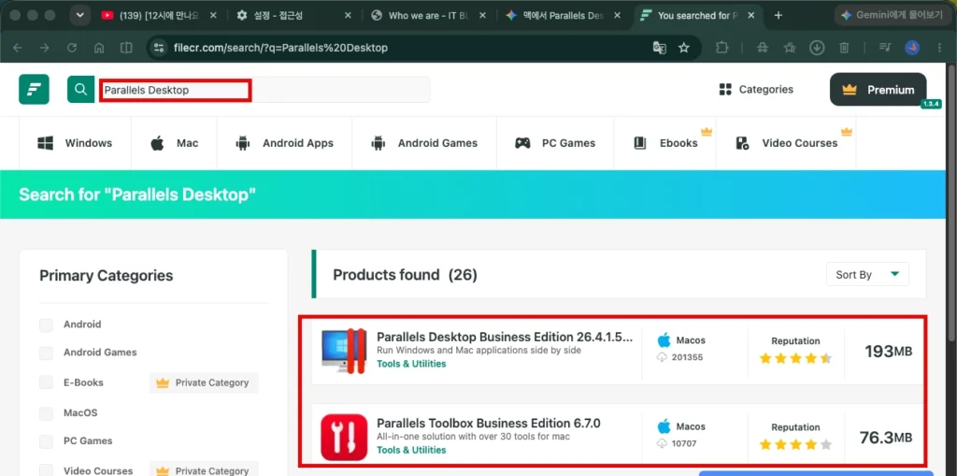Switch to the 맥에서 Parallels tab

click(x=564, y=16)
